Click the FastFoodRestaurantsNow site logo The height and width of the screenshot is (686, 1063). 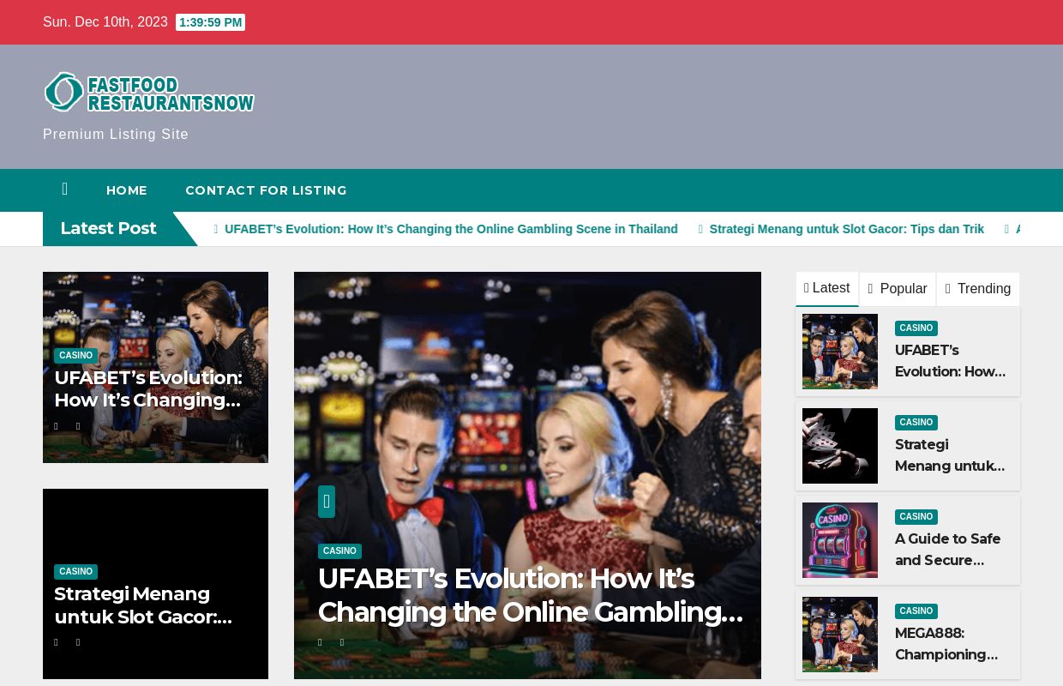pyautogui.click(x=150, y=92)
